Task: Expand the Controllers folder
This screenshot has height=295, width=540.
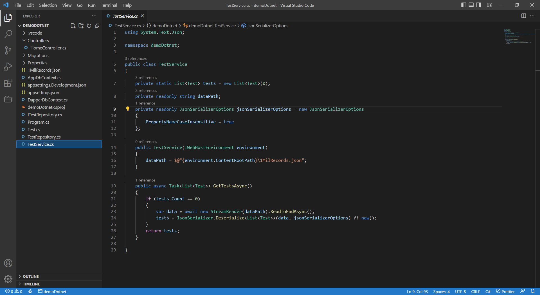Action: click(38, 40)
